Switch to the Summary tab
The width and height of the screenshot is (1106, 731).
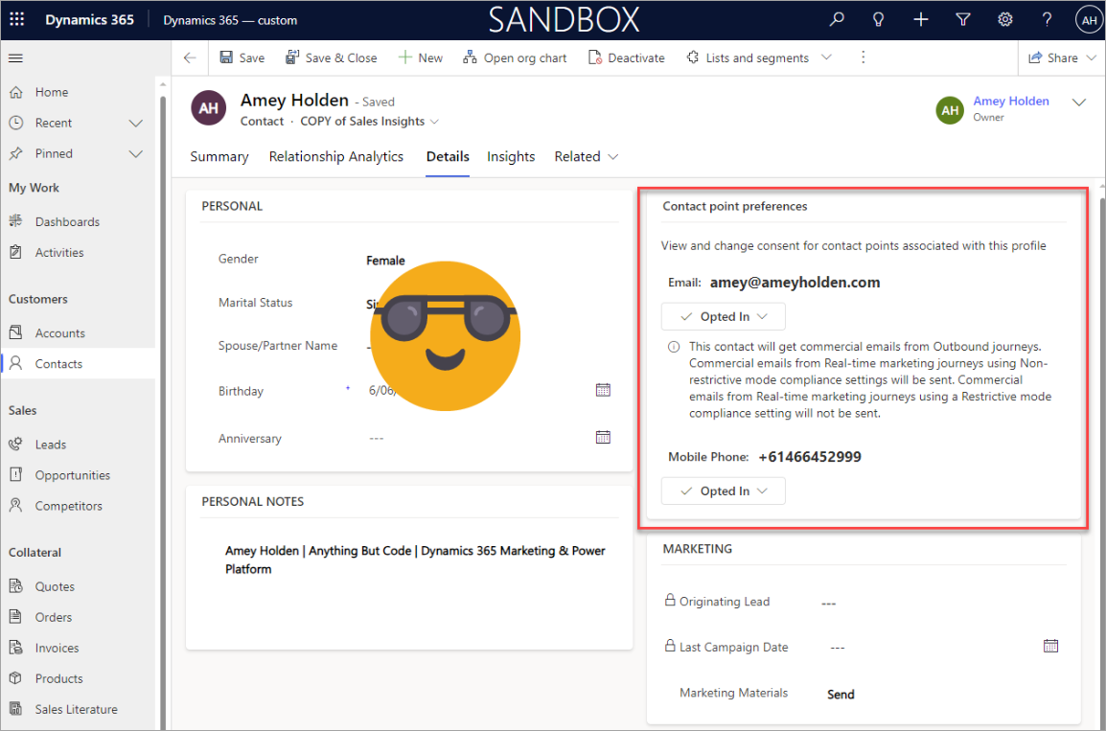click(x=219, y=156)
